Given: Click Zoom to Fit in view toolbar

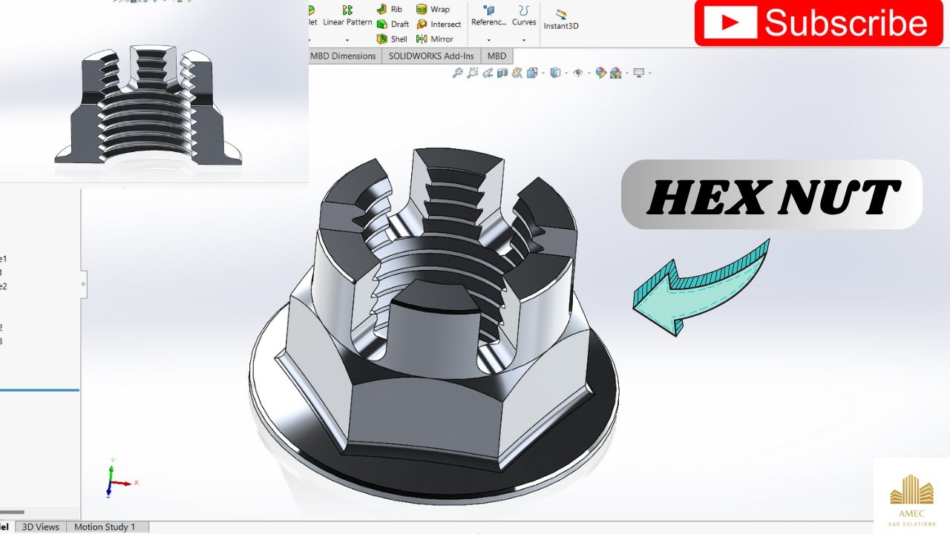Looking at the screenshot, I should pos(458,73).
